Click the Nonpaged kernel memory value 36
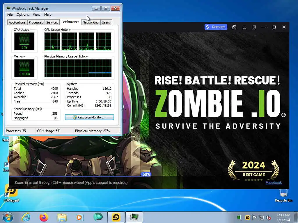This screenshot has width=298, height=223. point(56,118)
